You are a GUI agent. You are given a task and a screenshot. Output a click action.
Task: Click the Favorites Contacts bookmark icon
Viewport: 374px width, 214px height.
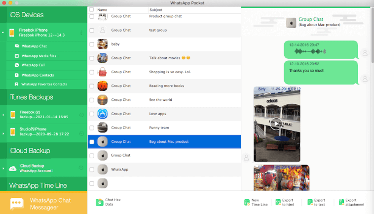pos(16,84)
